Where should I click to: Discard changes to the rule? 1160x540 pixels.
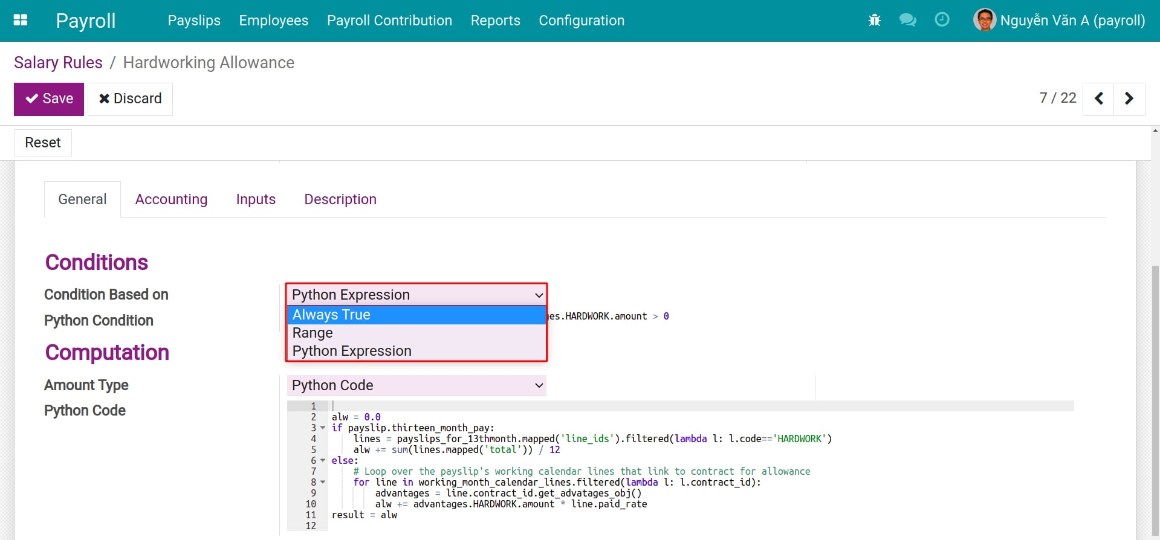tap(130, 98)
